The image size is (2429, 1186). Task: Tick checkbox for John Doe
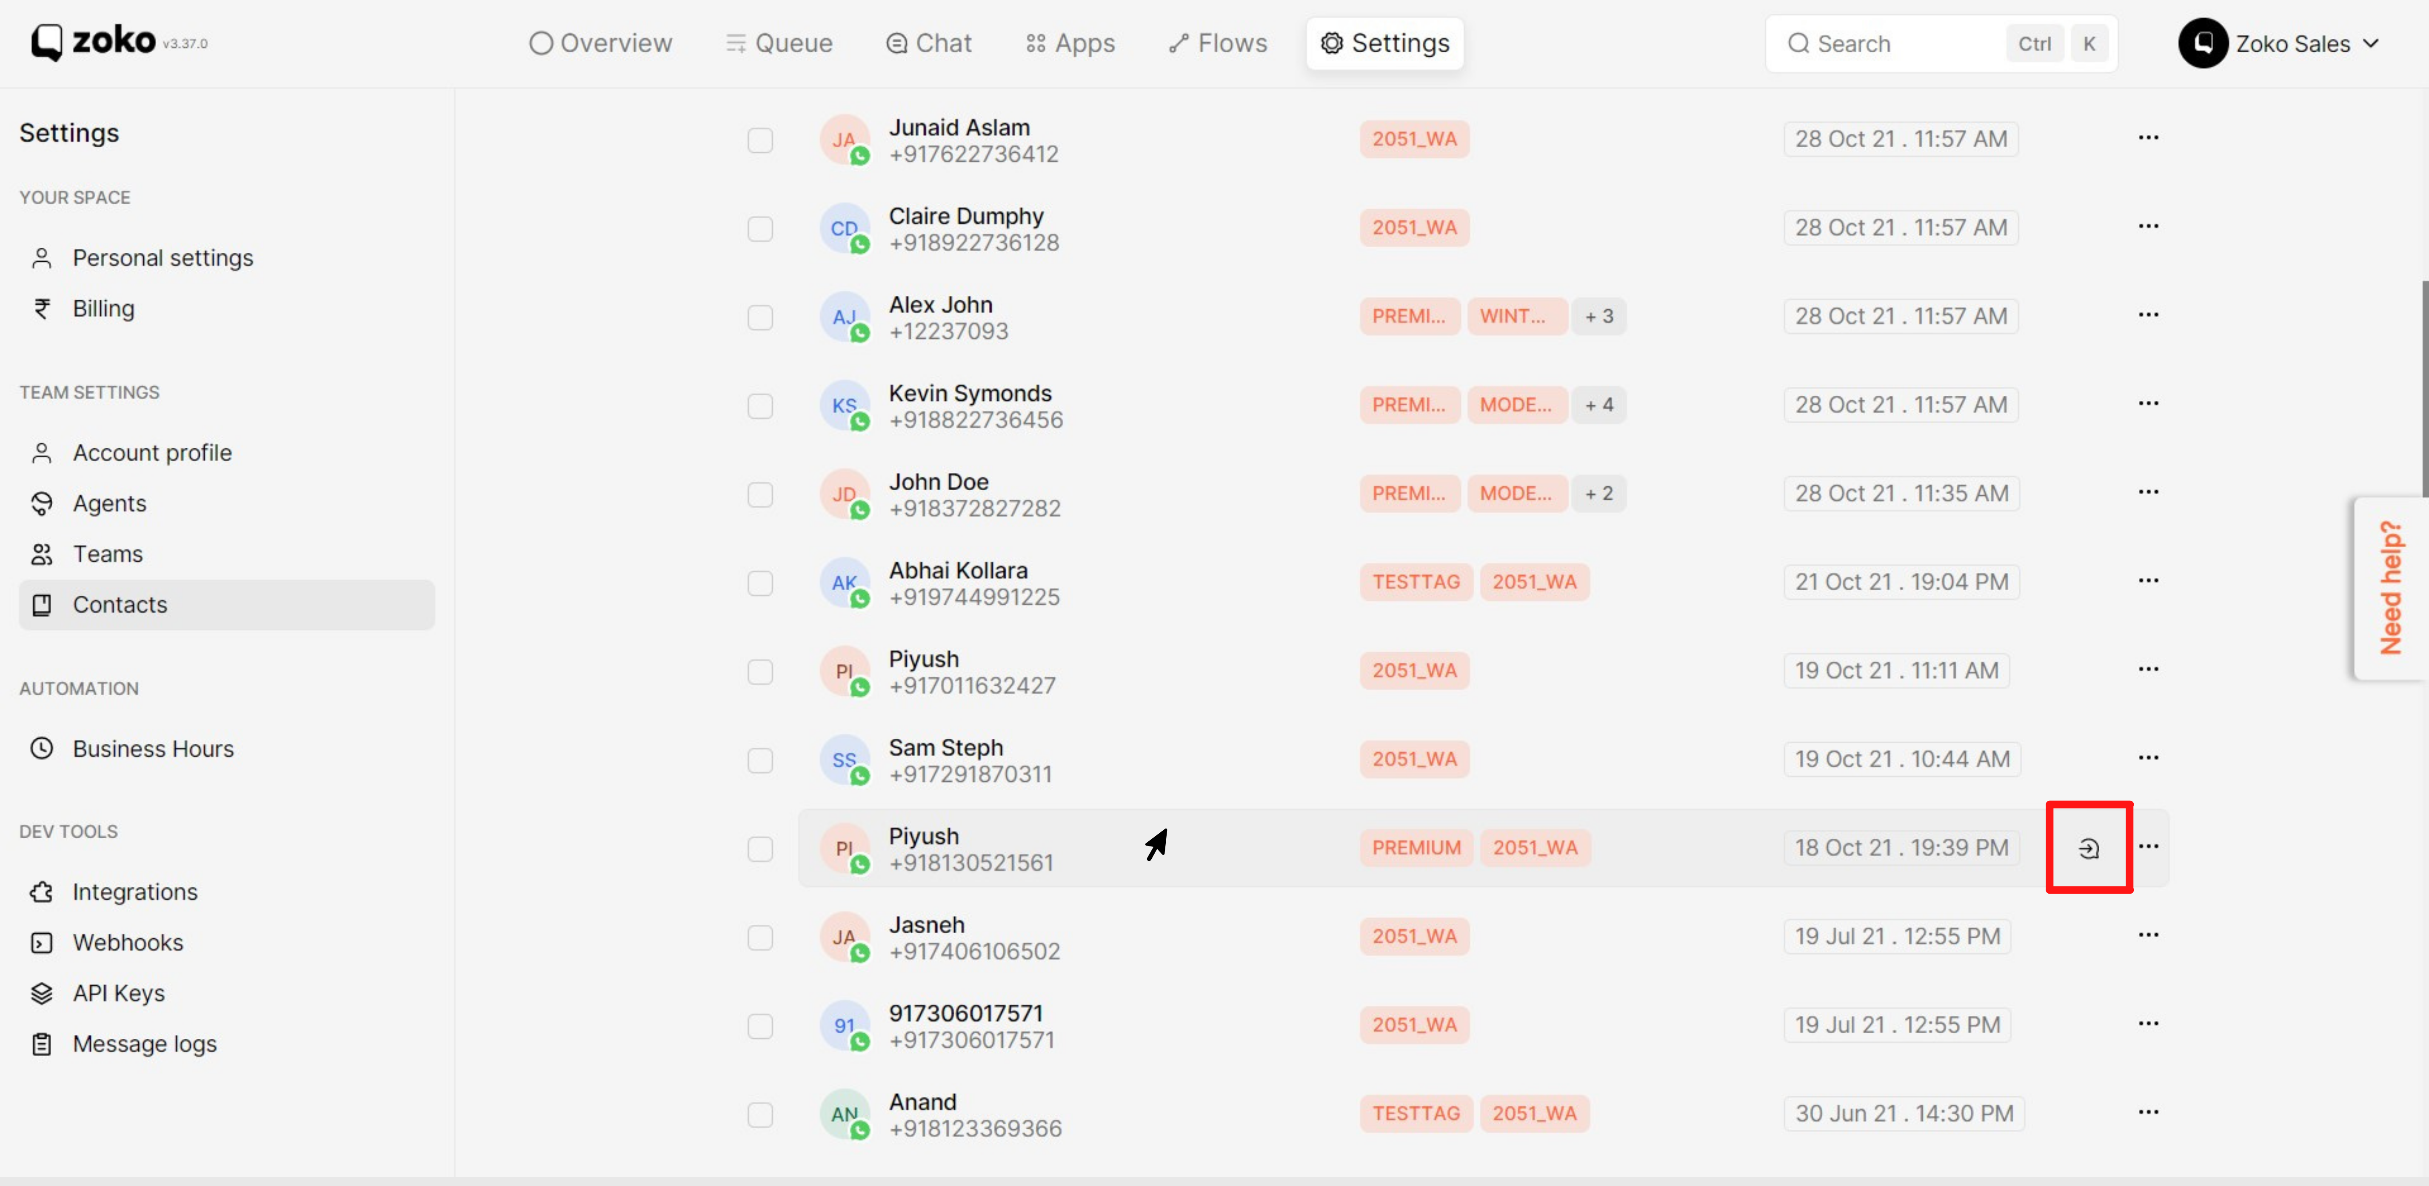(760, 495)
